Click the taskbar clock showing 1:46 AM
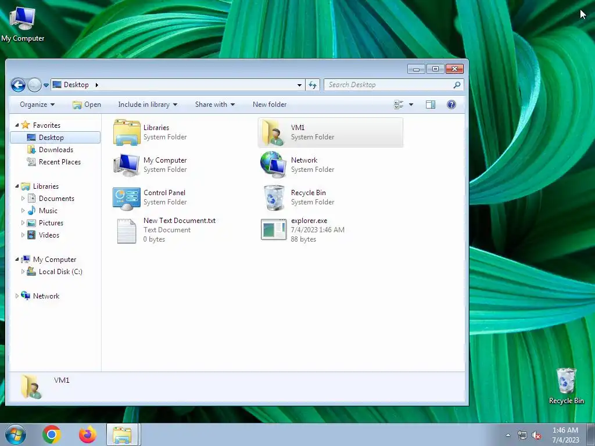595x446 pixels. (565, 435)
